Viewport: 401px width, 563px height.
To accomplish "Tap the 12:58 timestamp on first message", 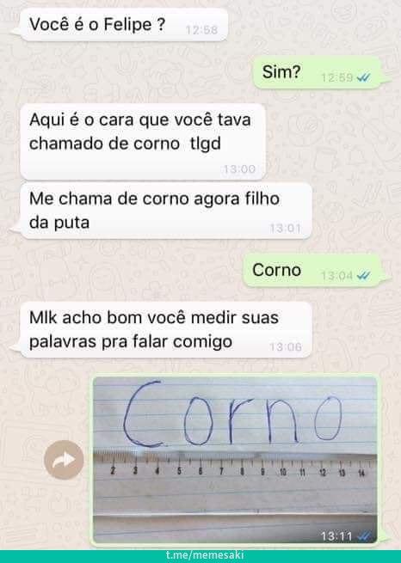I will 202,30.
